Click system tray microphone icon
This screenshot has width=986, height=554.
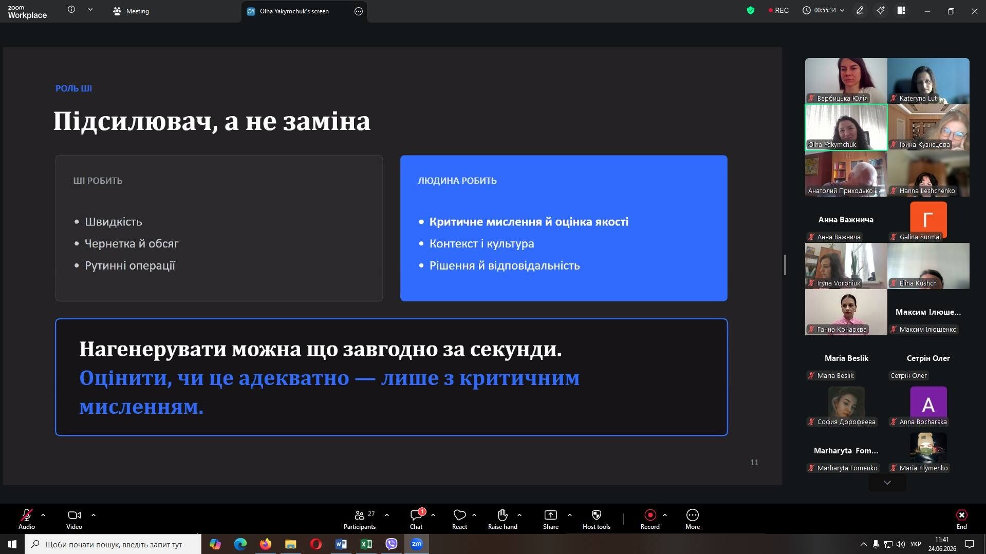click(876, 544)
